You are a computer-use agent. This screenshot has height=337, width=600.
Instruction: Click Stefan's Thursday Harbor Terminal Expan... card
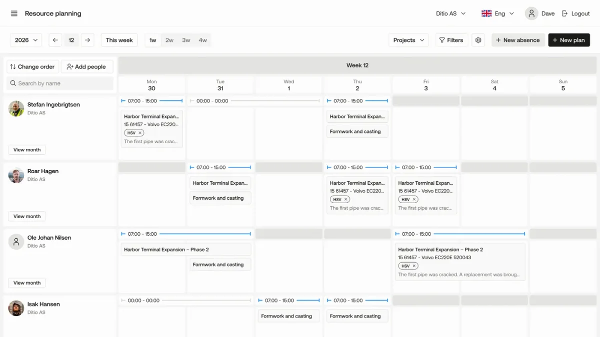click(357, 116)
